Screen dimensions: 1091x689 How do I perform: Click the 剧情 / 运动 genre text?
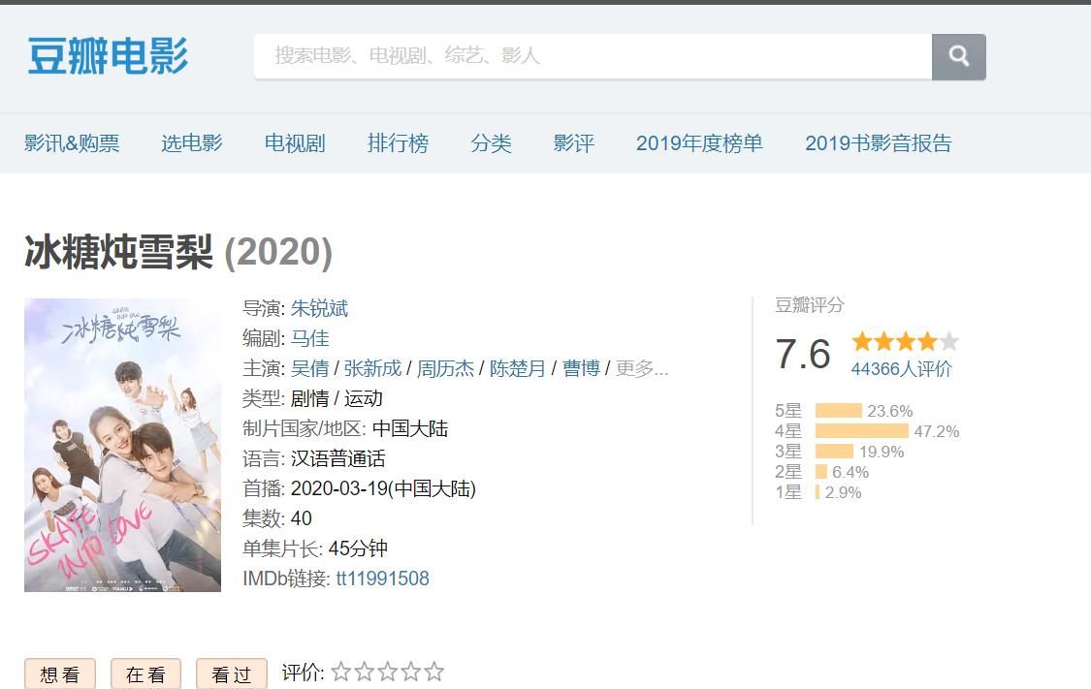[x=337, y=398]
